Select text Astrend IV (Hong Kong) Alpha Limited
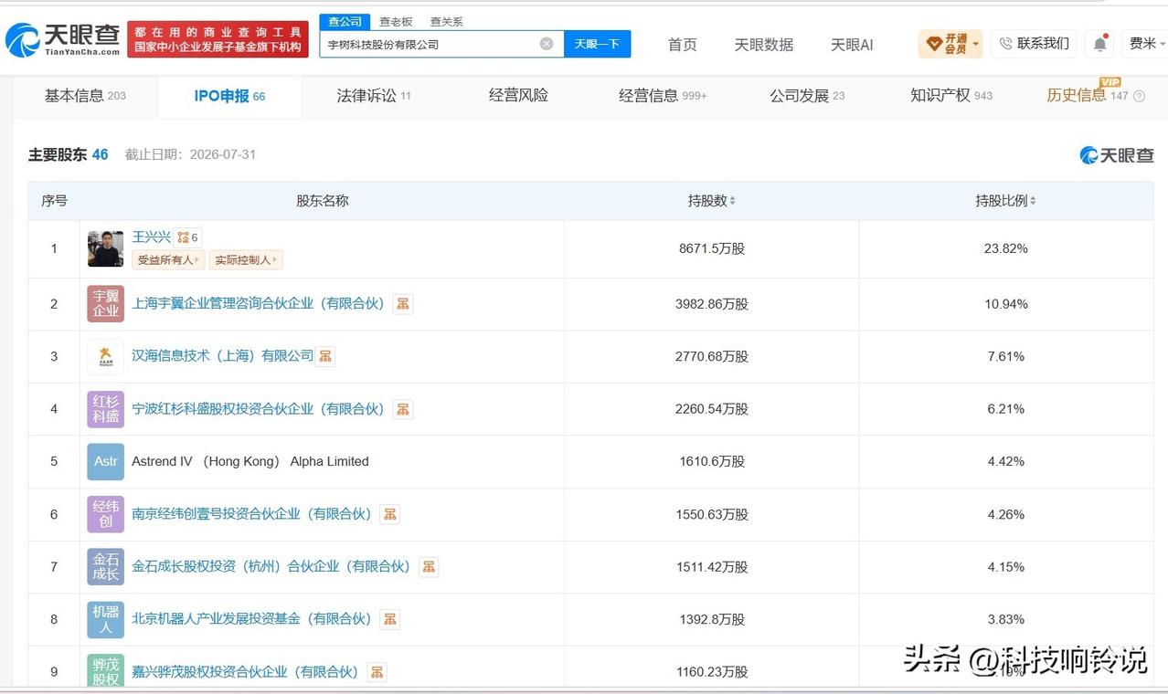Image resolution: width=1168 pixels, height=694 pixels. [250, 462]
